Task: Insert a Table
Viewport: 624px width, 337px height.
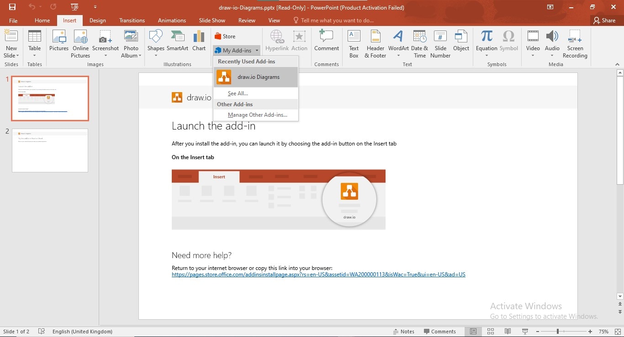Action: 34,44
